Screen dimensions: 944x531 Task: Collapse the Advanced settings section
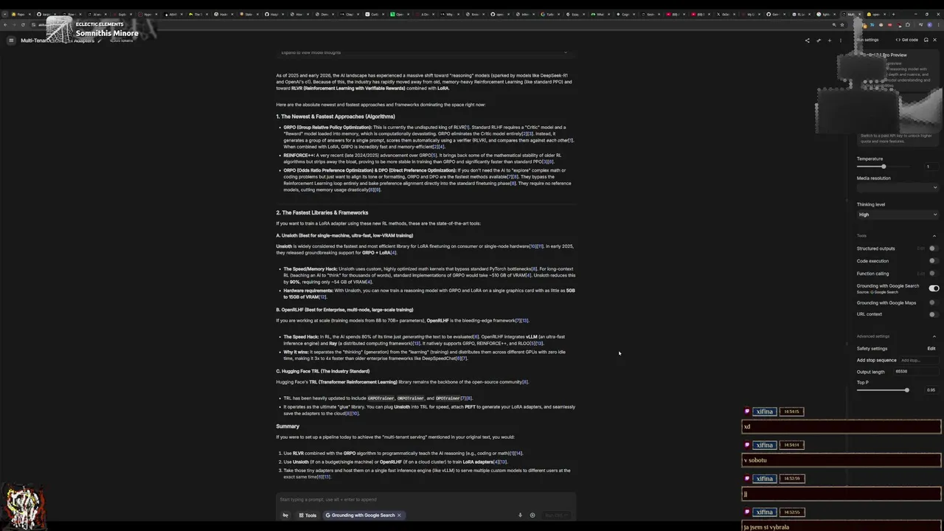pos(935,336)
